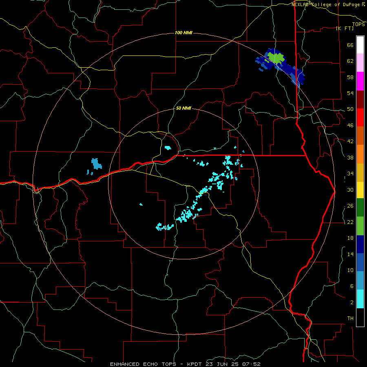
Task: Click the magenta 58 kft legend swatch
Action: click(360, 81)
